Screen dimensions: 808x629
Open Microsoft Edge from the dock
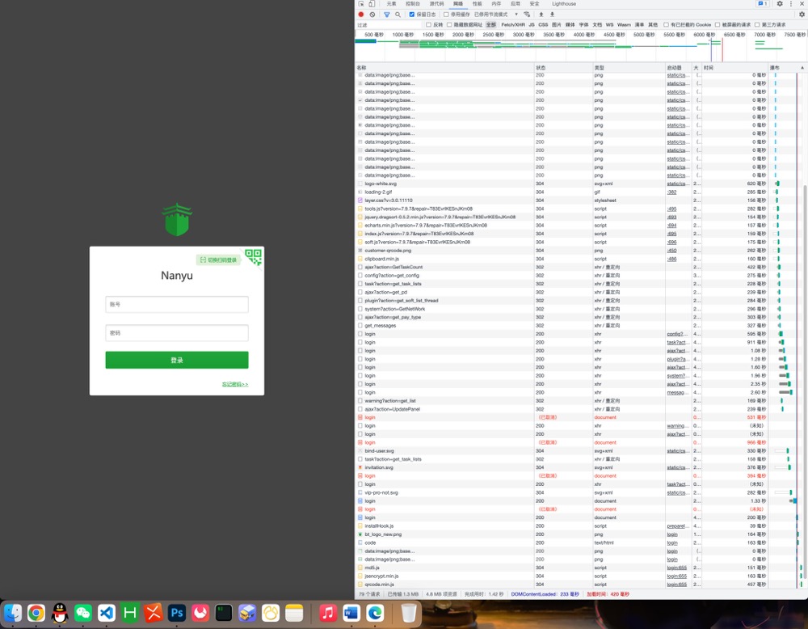click(x=375, y=613)
